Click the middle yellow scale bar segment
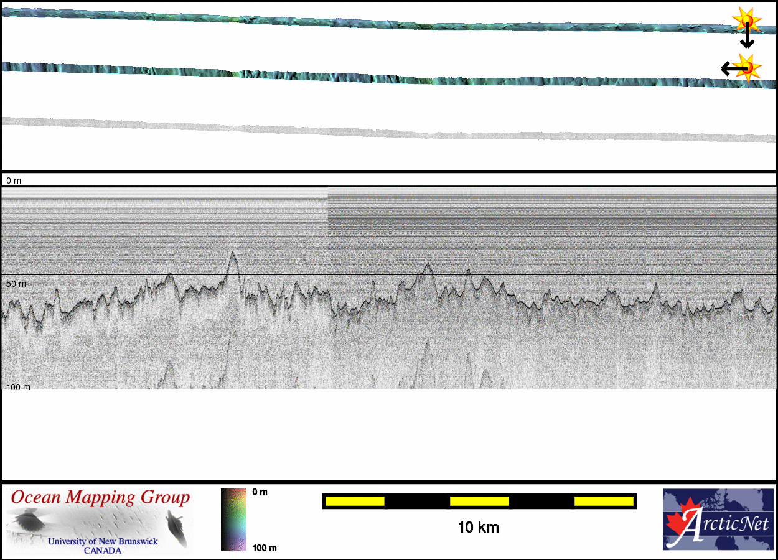The width and height of the screenshot is (778, 560). [479, 501]
